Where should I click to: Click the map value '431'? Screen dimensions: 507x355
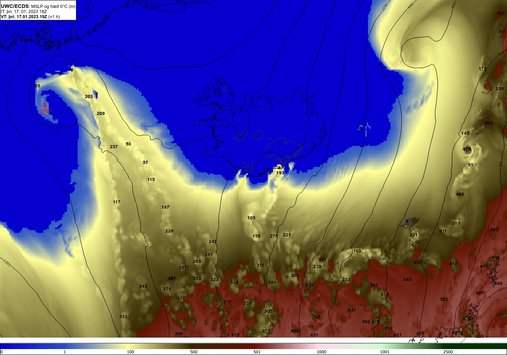(352, 310)
